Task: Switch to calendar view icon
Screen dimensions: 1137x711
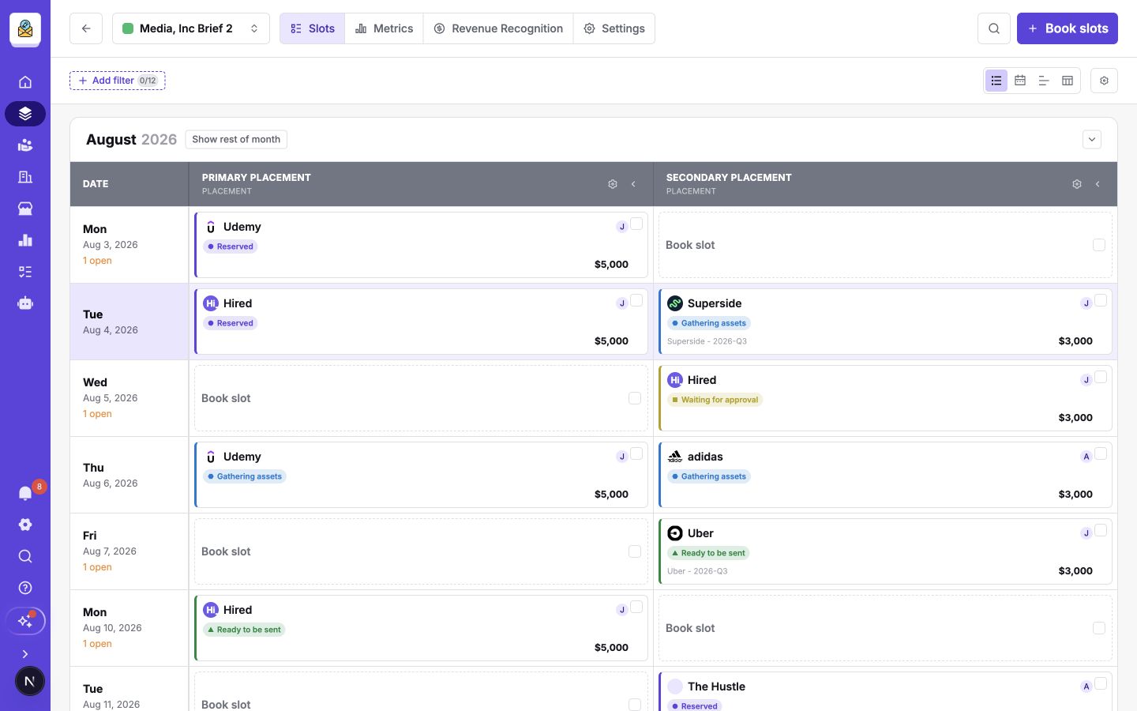Action: (x=1020, y=81)
